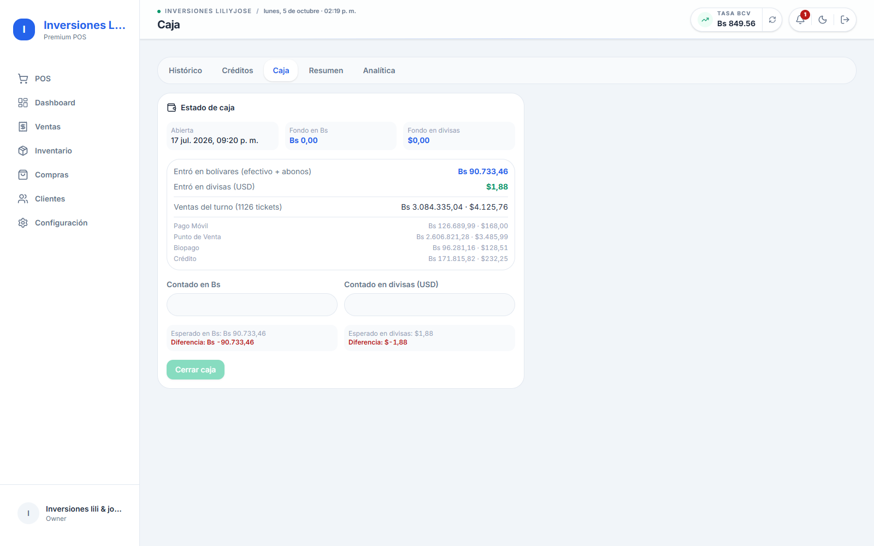Switch to the Créditos tab
This screenshot has width=874, height=546.
tap(238, 70)
